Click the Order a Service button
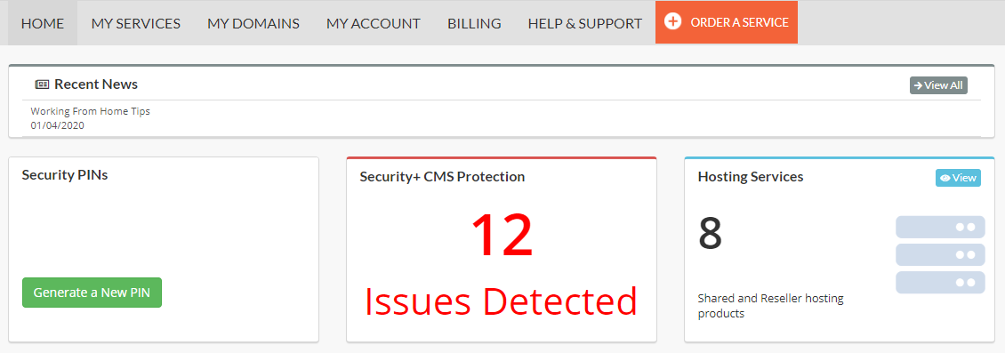The width and height of the screenshot is (1005, 353). click(727, 22)
